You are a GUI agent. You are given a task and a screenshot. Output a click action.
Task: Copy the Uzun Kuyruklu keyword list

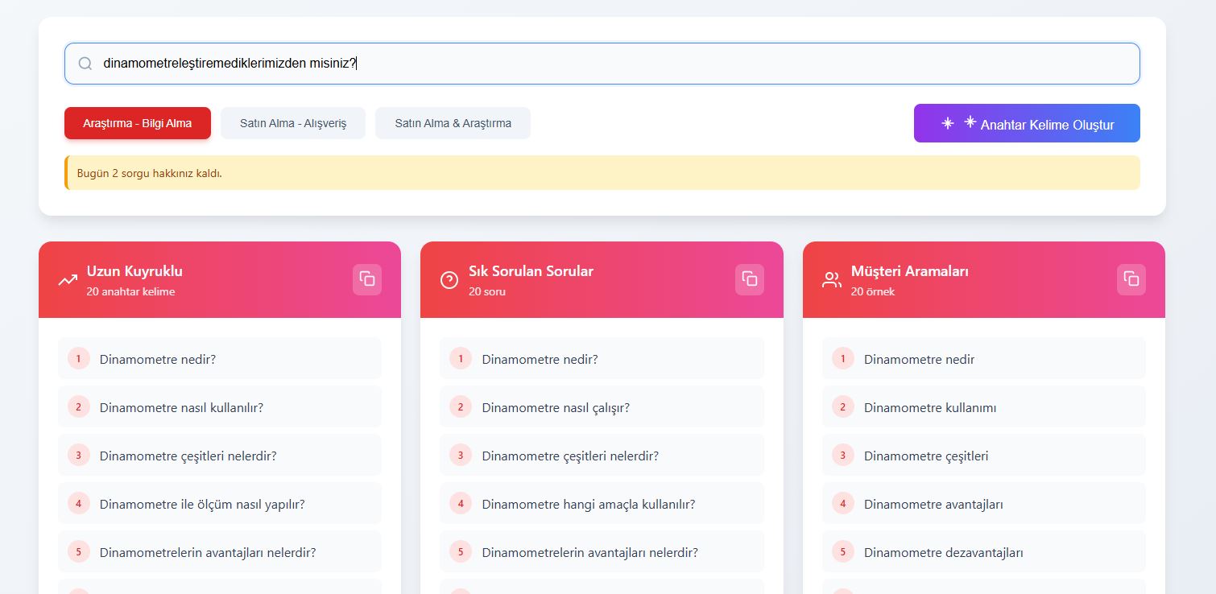367,279
